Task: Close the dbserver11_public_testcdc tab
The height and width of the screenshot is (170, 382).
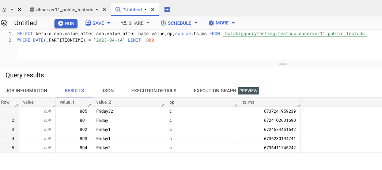Action: click(x=104, y=10)
